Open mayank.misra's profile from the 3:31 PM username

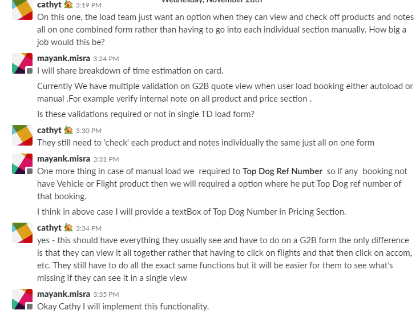coord(63,159)
